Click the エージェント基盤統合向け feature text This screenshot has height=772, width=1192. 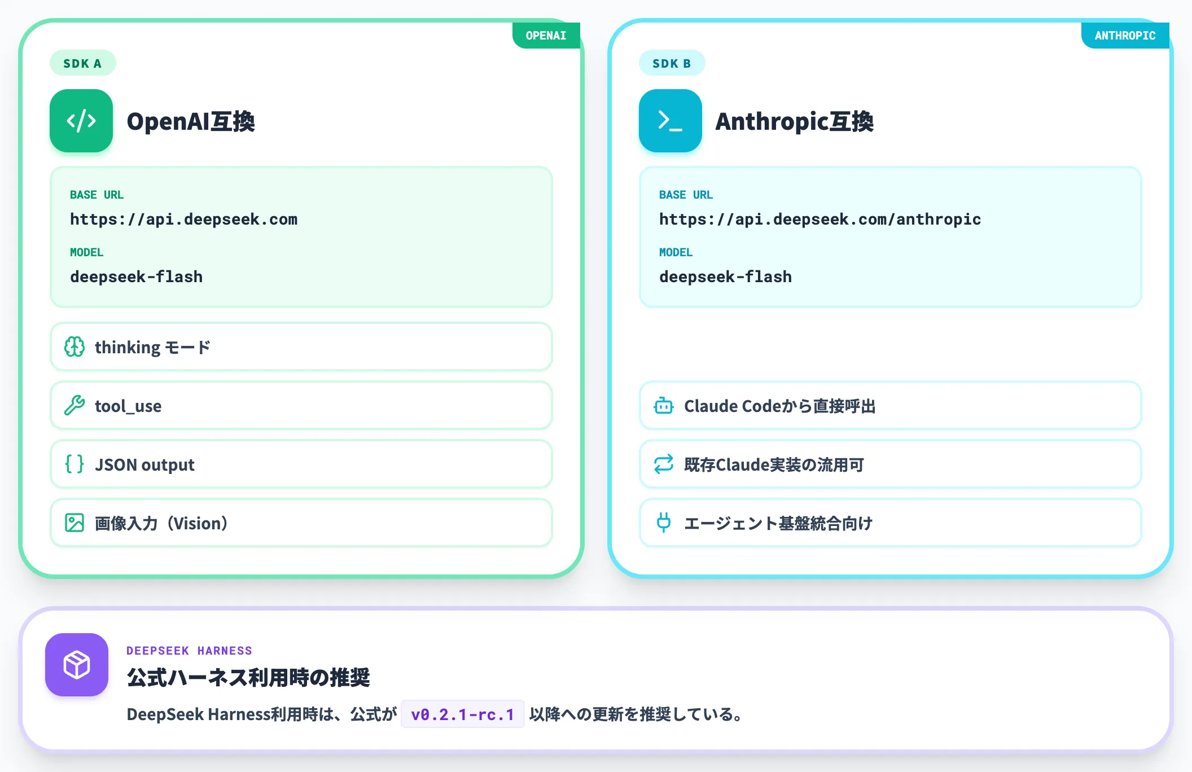[778, 523]
